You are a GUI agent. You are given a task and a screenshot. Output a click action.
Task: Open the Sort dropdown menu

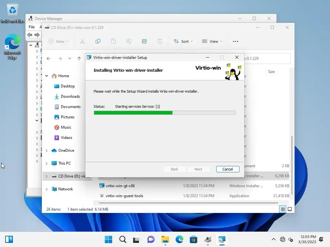183,41
